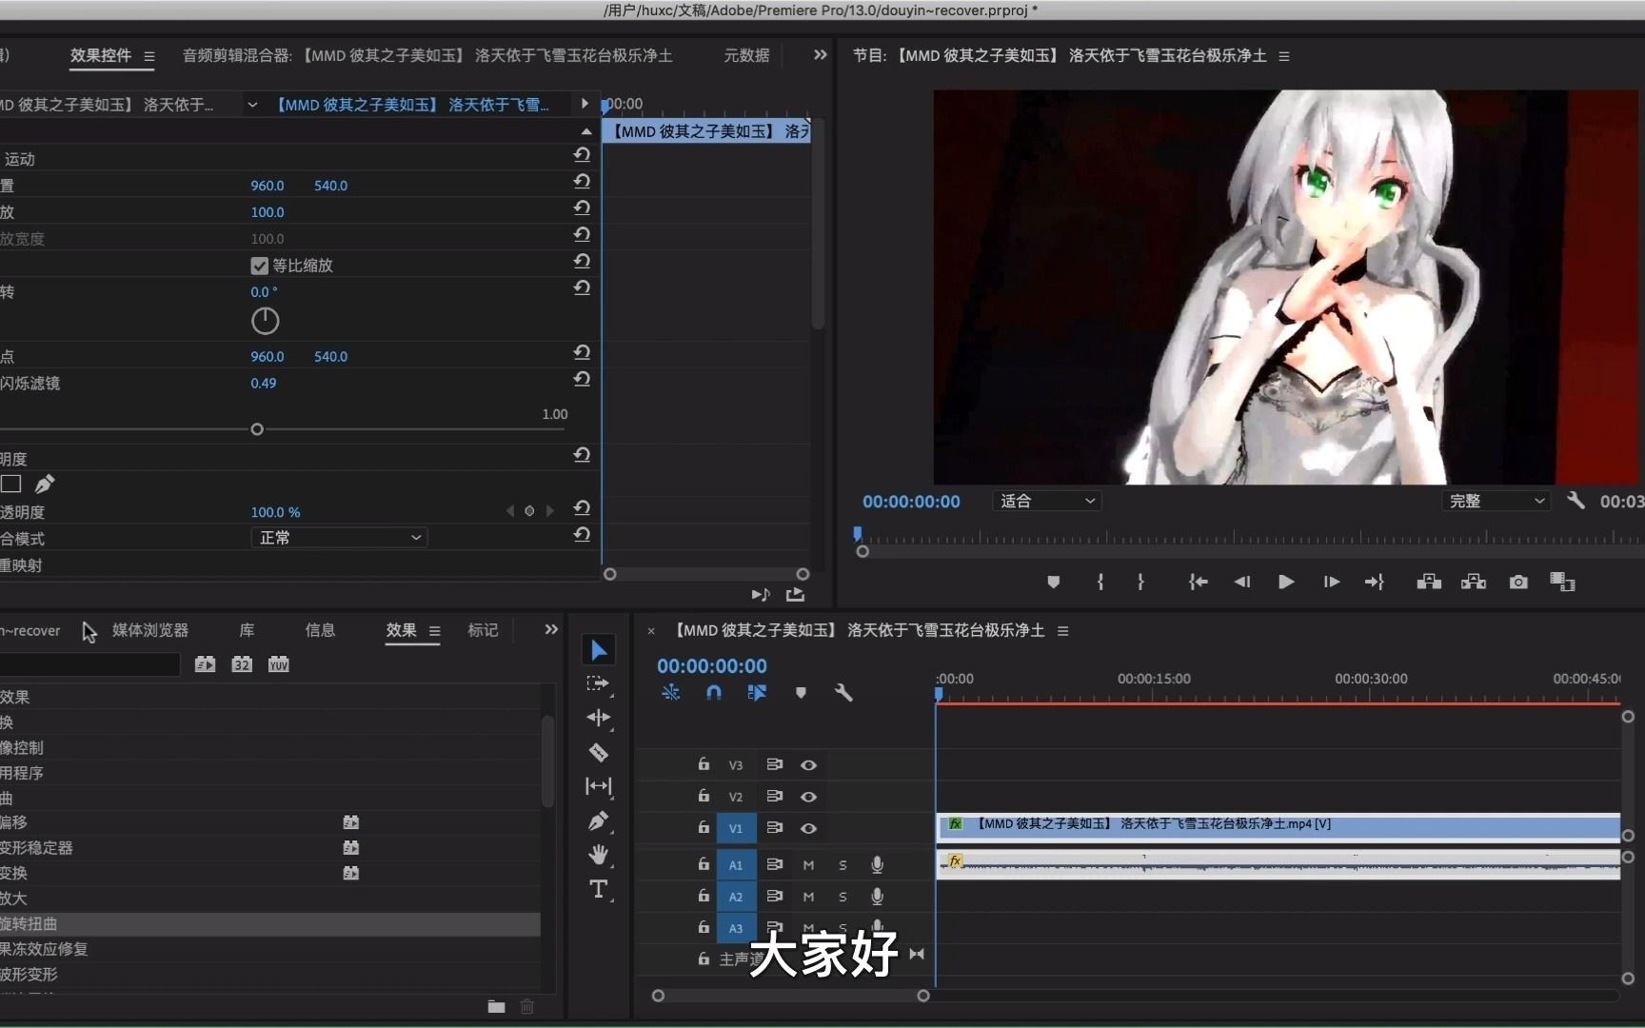Step forward one frame

(x=1331, y=582)
